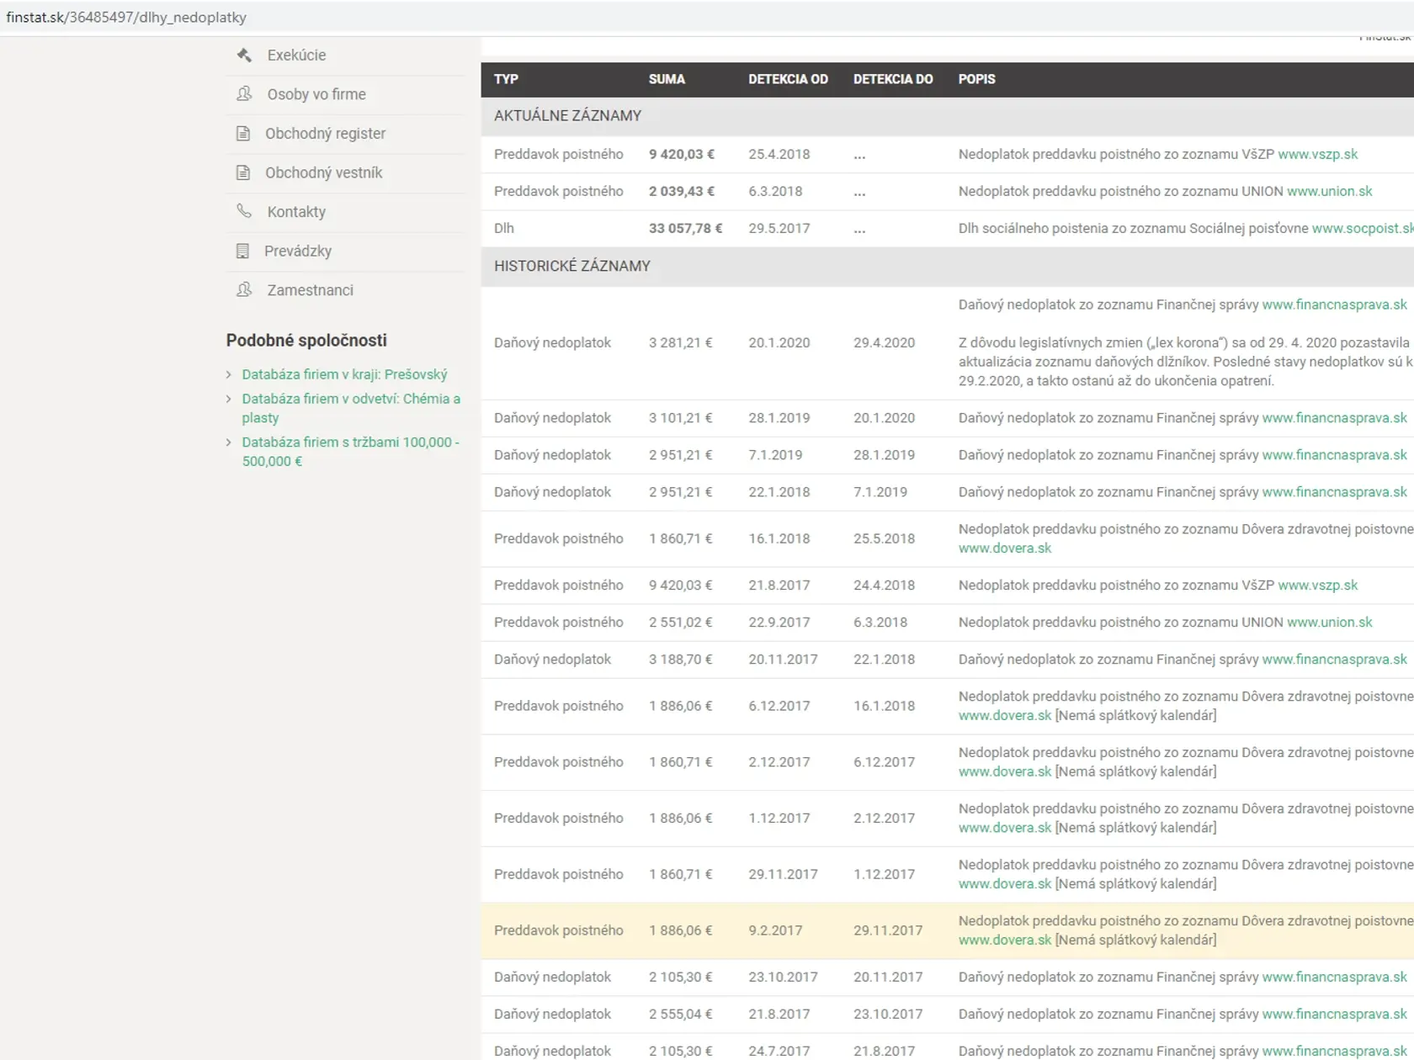
Task: Click the Obchodný register document icon
Action: 243,133
